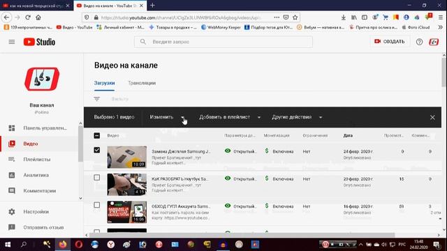Switch to the first browser tab

(36, 6)
